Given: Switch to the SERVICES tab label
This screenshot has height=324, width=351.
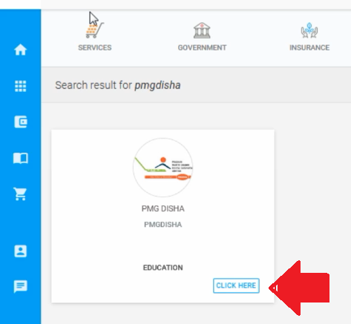Looking at the screenshot, I should pos(95,47).
